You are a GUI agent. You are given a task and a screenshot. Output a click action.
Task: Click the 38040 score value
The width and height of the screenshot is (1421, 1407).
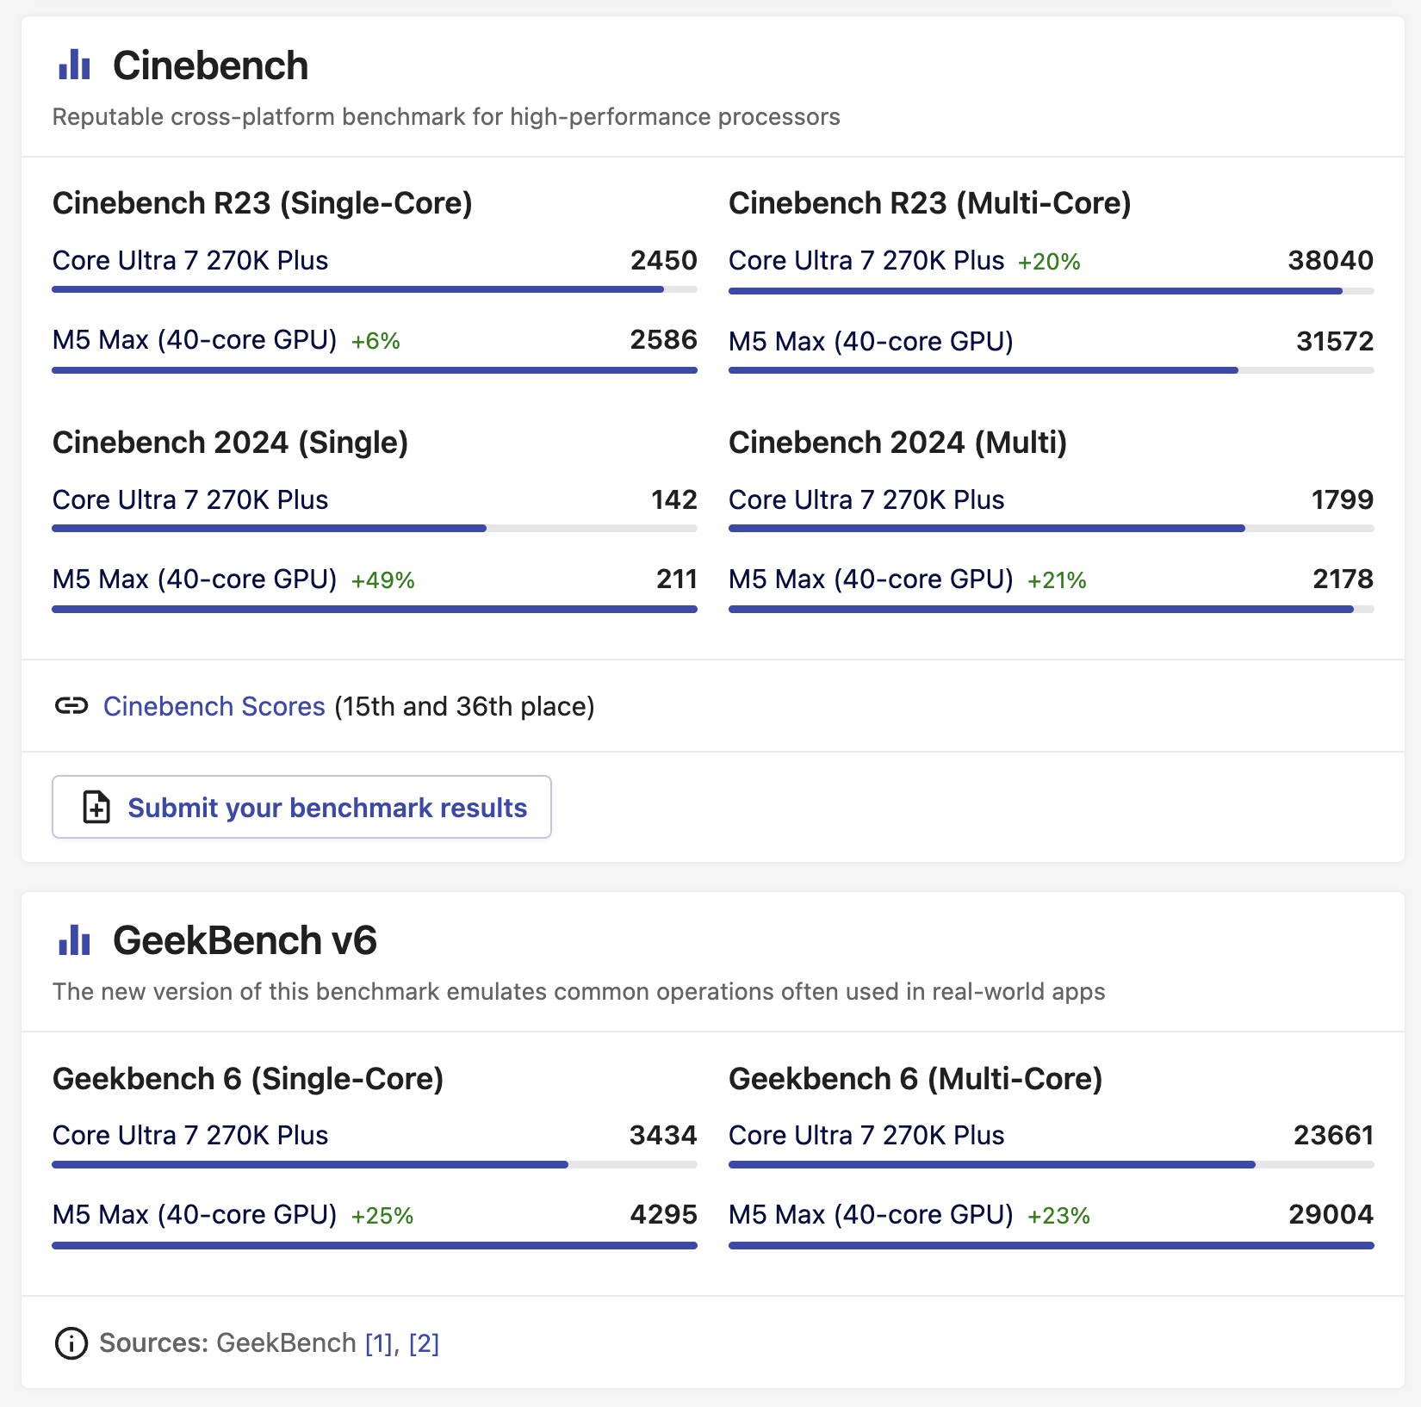tap(1331, 260)
